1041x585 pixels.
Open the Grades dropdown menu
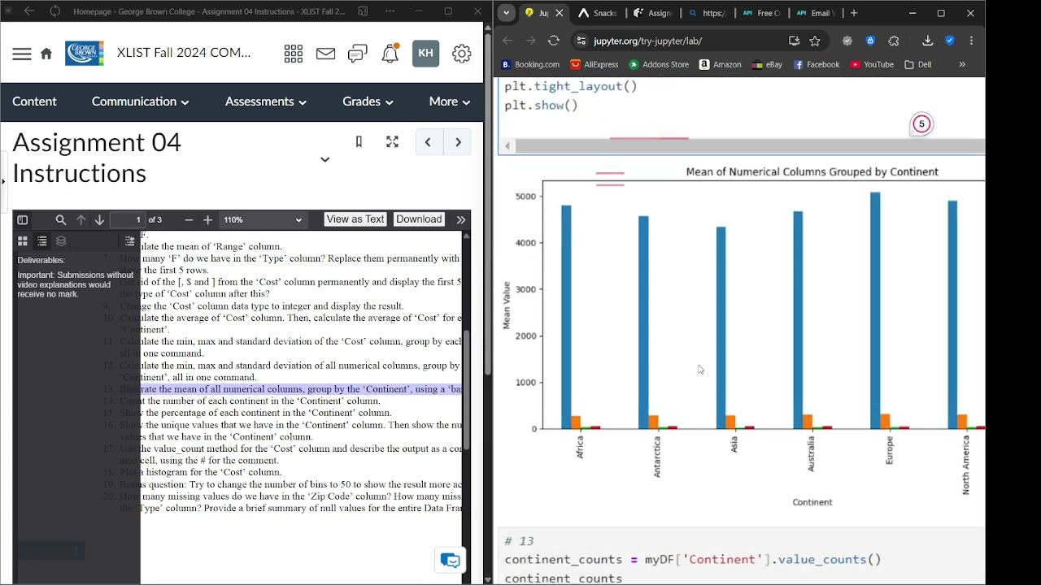pyautogui.click(x=368, y=102)
